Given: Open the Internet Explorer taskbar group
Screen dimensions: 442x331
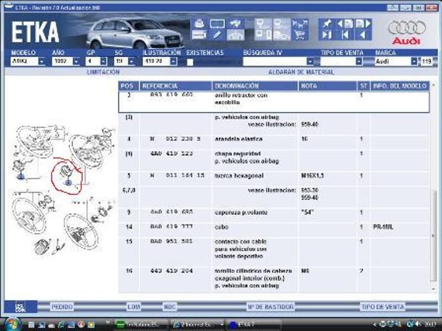Looking at the screenshot, I should (198, 324).
